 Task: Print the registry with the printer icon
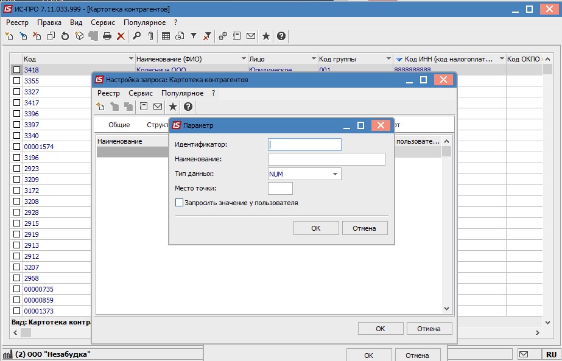click(107, 36)
